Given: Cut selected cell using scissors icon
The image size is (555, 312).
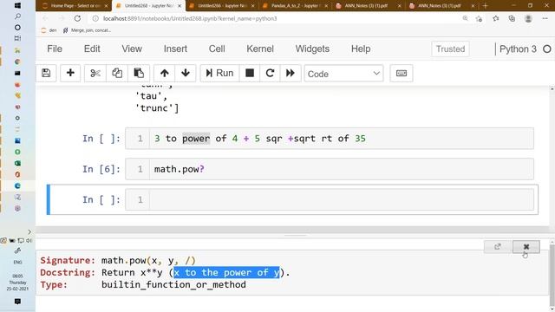Looking at the screenshot, I should (95, 73).
